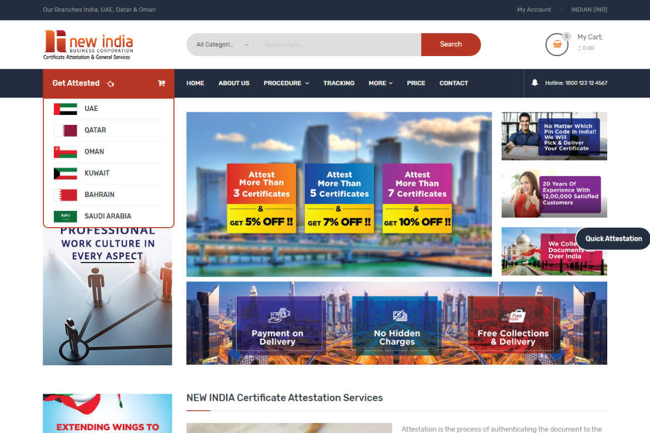Expand the PROCEDURE menu
The height and width of the screenshot is (433, 650).
(286, 83)
